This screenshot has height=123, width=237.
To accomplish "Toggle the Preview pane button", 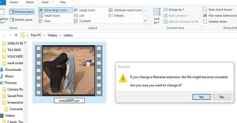I will pos(22,12).
